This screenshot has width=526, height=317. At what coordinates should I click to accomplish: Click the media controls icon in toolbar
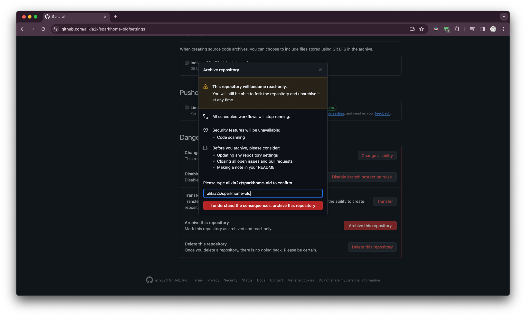click(472, 29)
